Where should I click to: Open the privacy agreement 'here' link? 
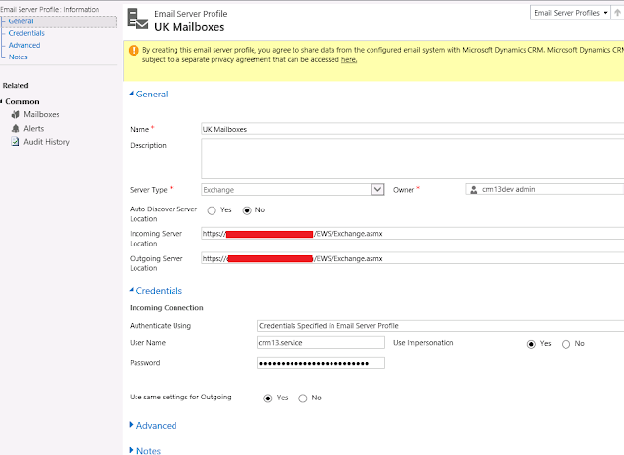point(349,60)
